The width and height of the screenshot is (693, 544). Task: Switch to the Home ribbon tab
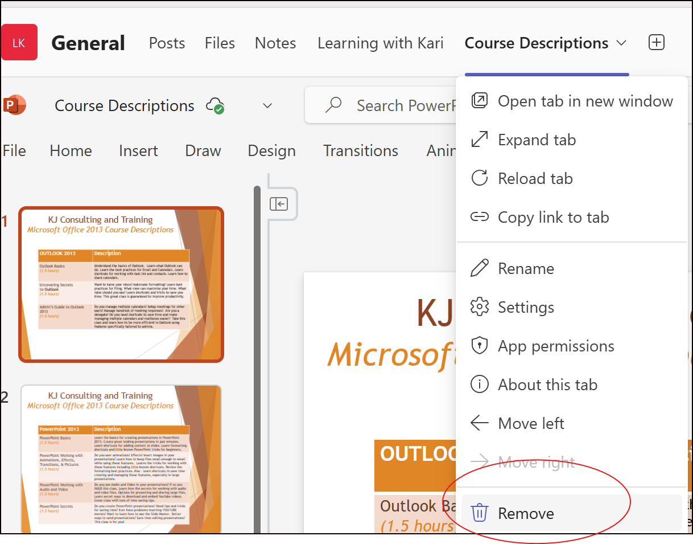[x=71, y=150]
